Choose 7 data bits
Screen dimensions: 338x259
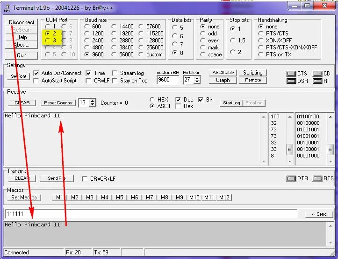click(174, 44)
